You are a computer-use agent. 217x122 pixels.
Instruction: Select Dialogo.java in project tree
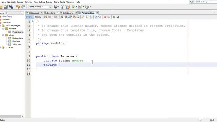point(17,38)
